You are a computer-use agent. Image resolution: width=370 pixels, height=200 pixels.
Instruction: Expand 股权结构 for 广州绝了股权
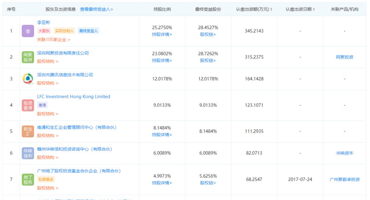pyautogui.click(x=48, y=188)
